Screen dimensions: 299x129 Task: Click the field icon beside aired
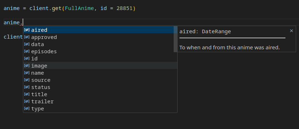(27, 30)
